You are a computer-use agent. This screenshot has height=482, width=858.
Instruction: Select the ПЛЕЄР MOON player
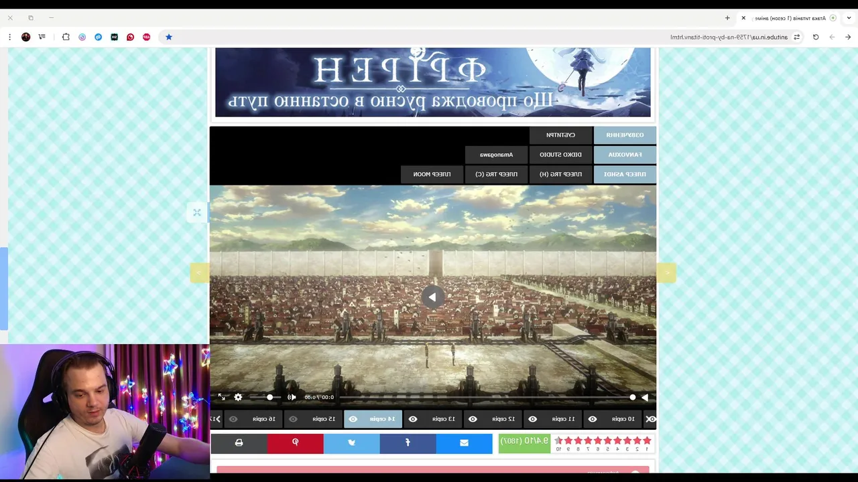pyautogui.click(x=432, y=174)
